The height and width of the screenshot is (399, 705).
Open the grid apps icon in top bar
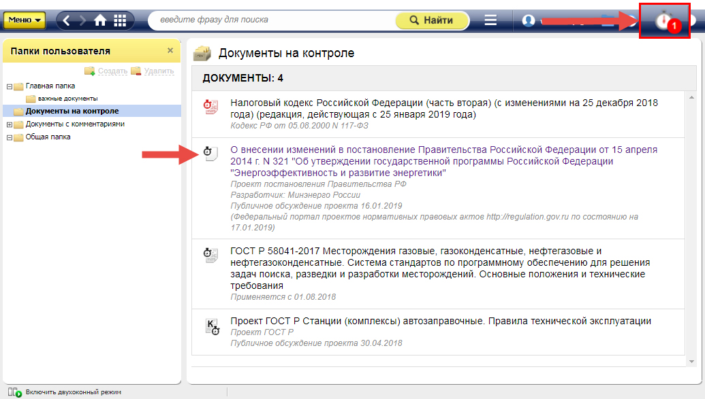[120, 20]
